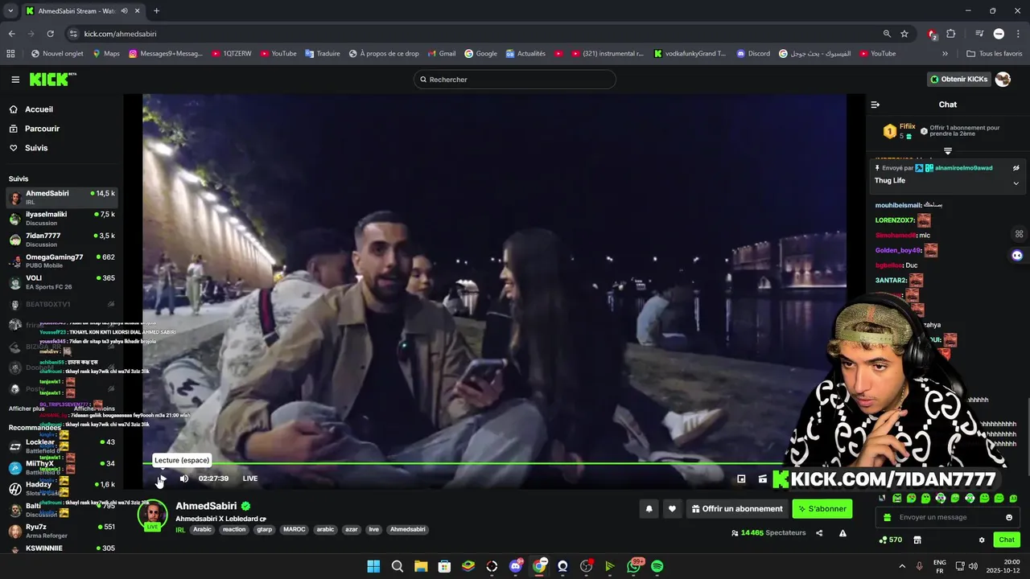Create a clip with the clapperboard icon

763,478
